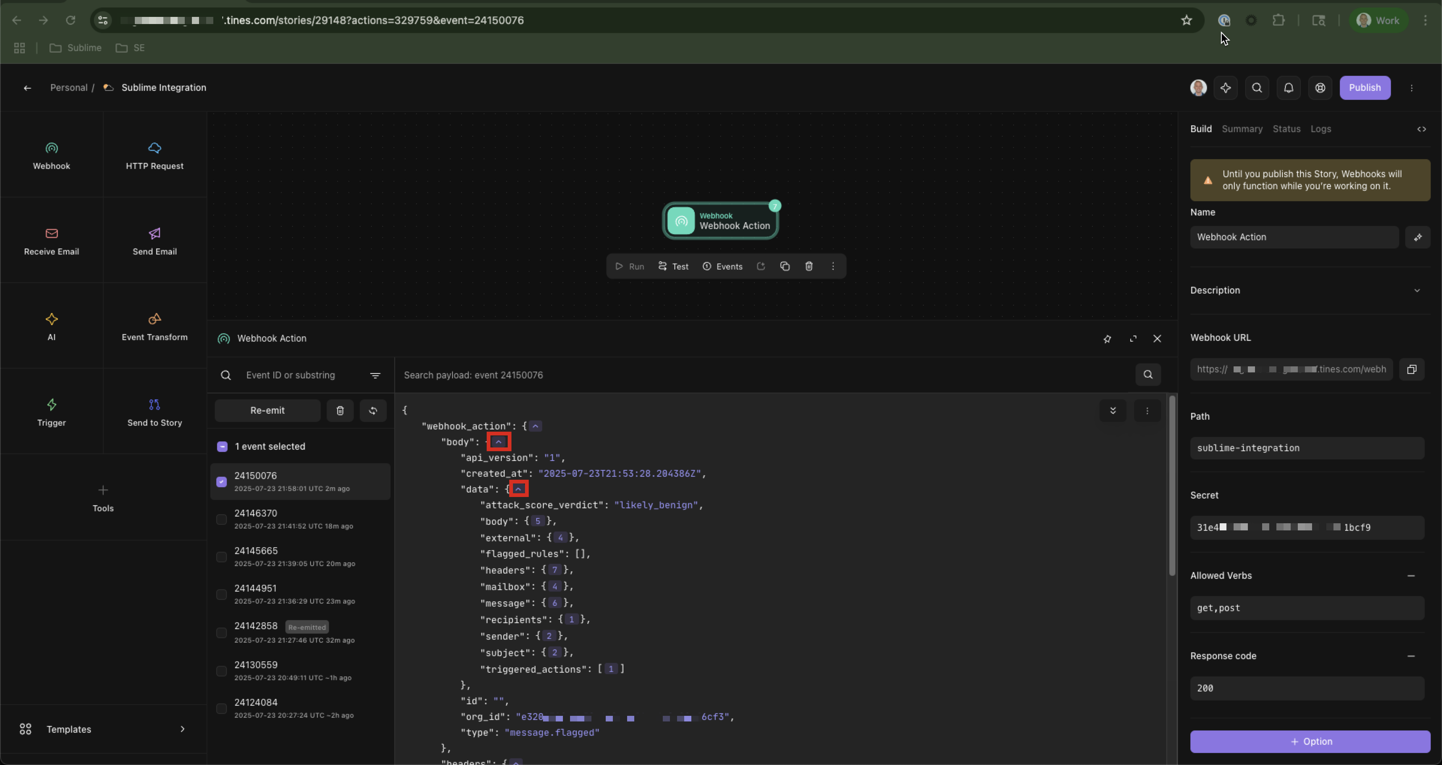Viewport: 1442px width, 765px height.
Task: Check the event 24146370 checkbox
Action: click(222, 520)
